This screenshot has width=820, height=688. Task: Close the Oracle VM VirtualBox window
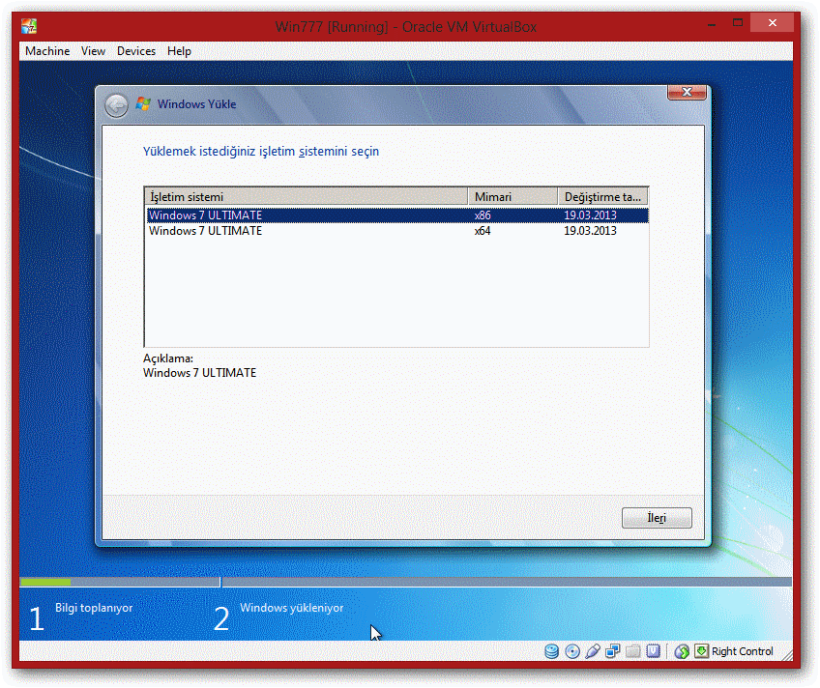(772, 23)
